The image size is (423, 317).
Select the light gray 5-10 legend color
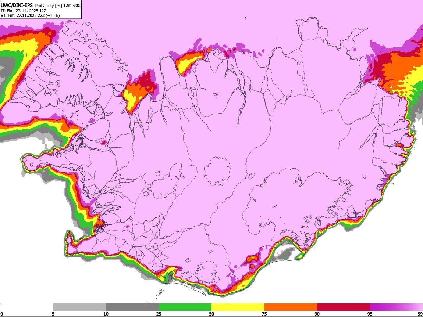(79, 307)
